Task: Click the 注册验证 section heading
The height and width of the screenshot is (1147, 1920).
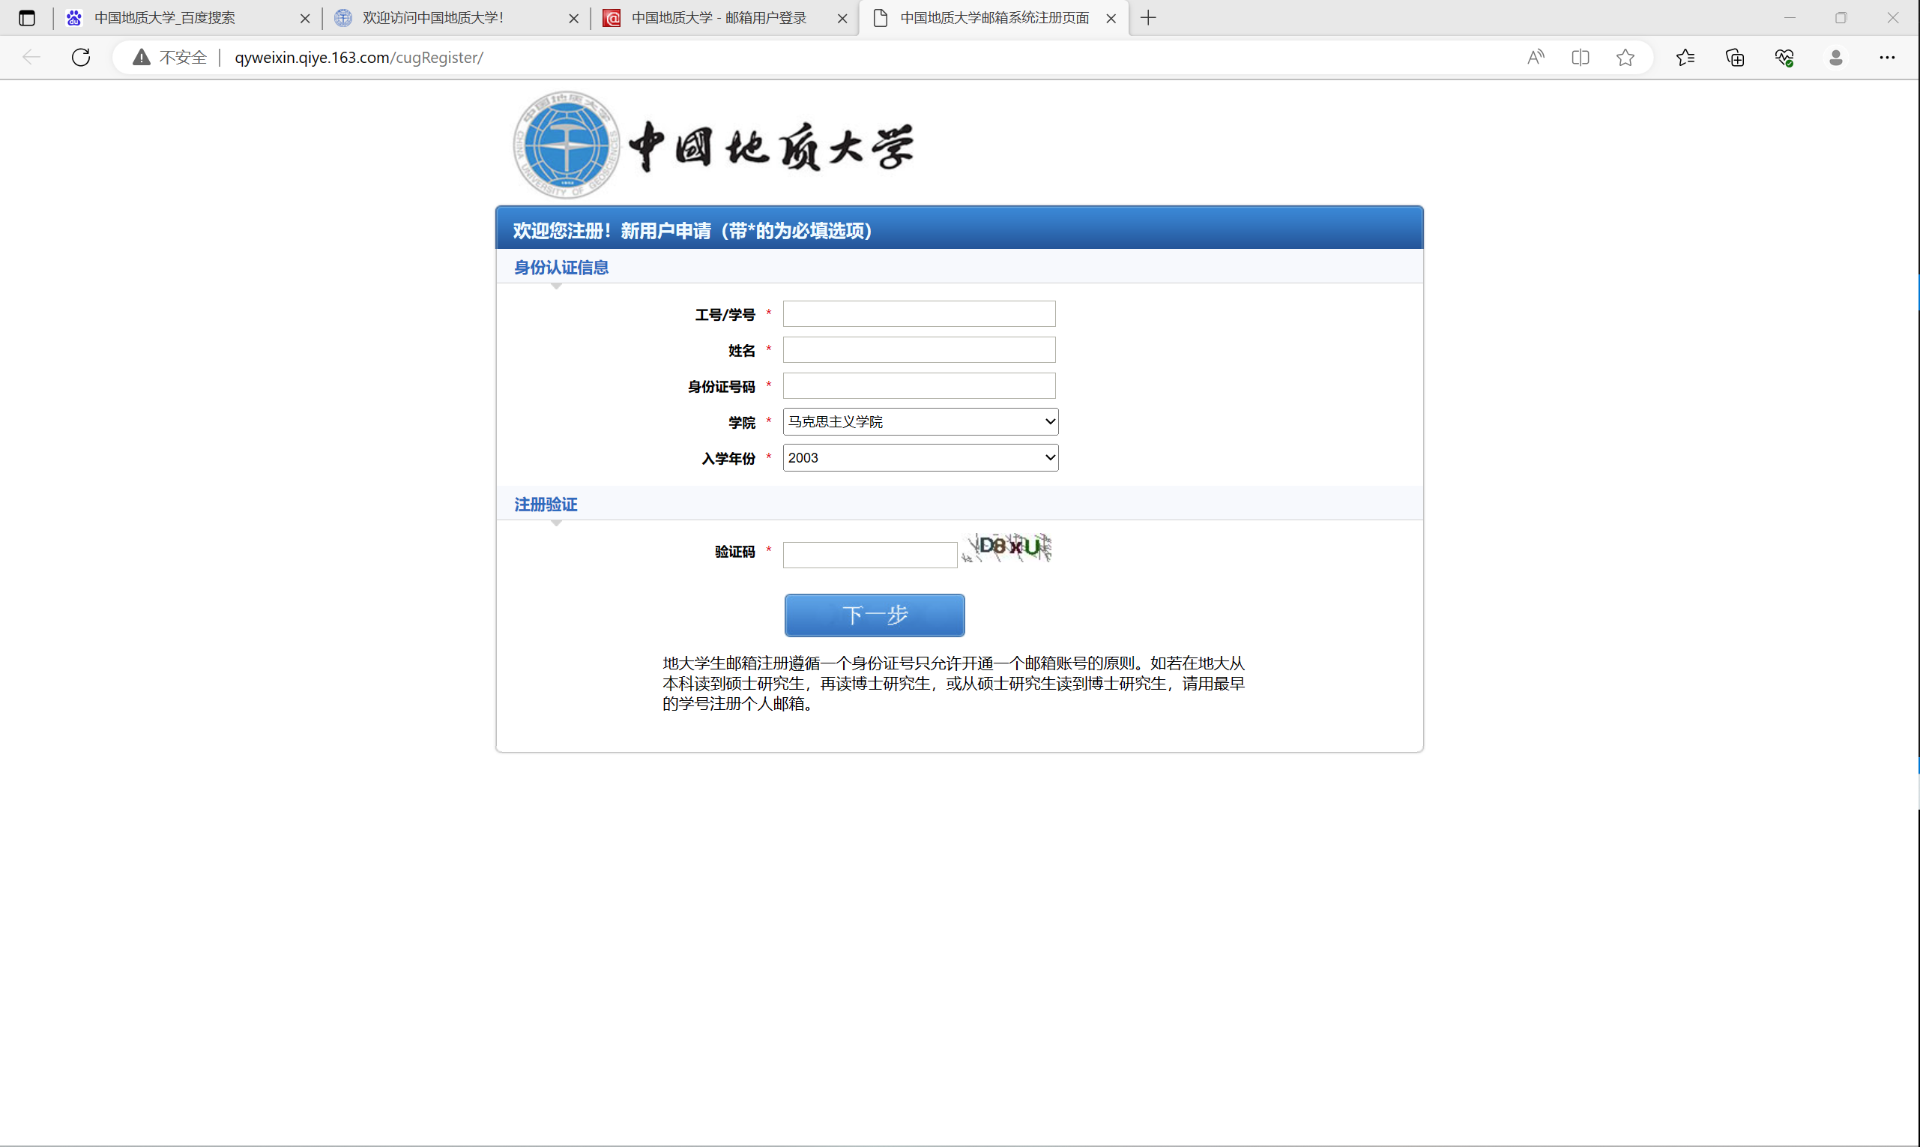Action: coord(546,505)
